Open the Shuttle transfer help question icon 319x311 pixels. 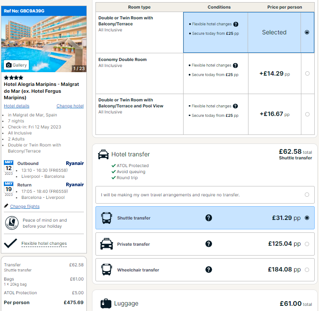(209, 218)
